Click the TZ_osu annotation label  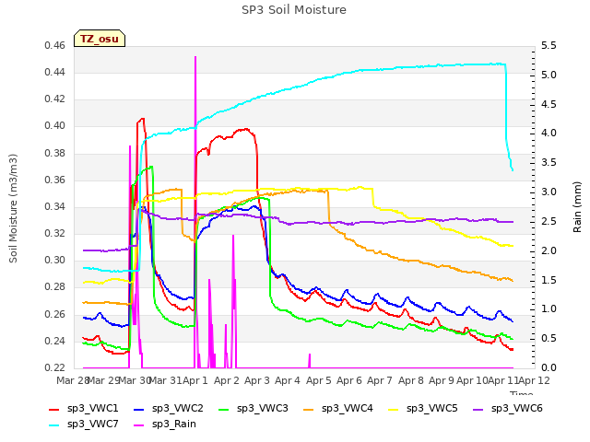(100, 39)
